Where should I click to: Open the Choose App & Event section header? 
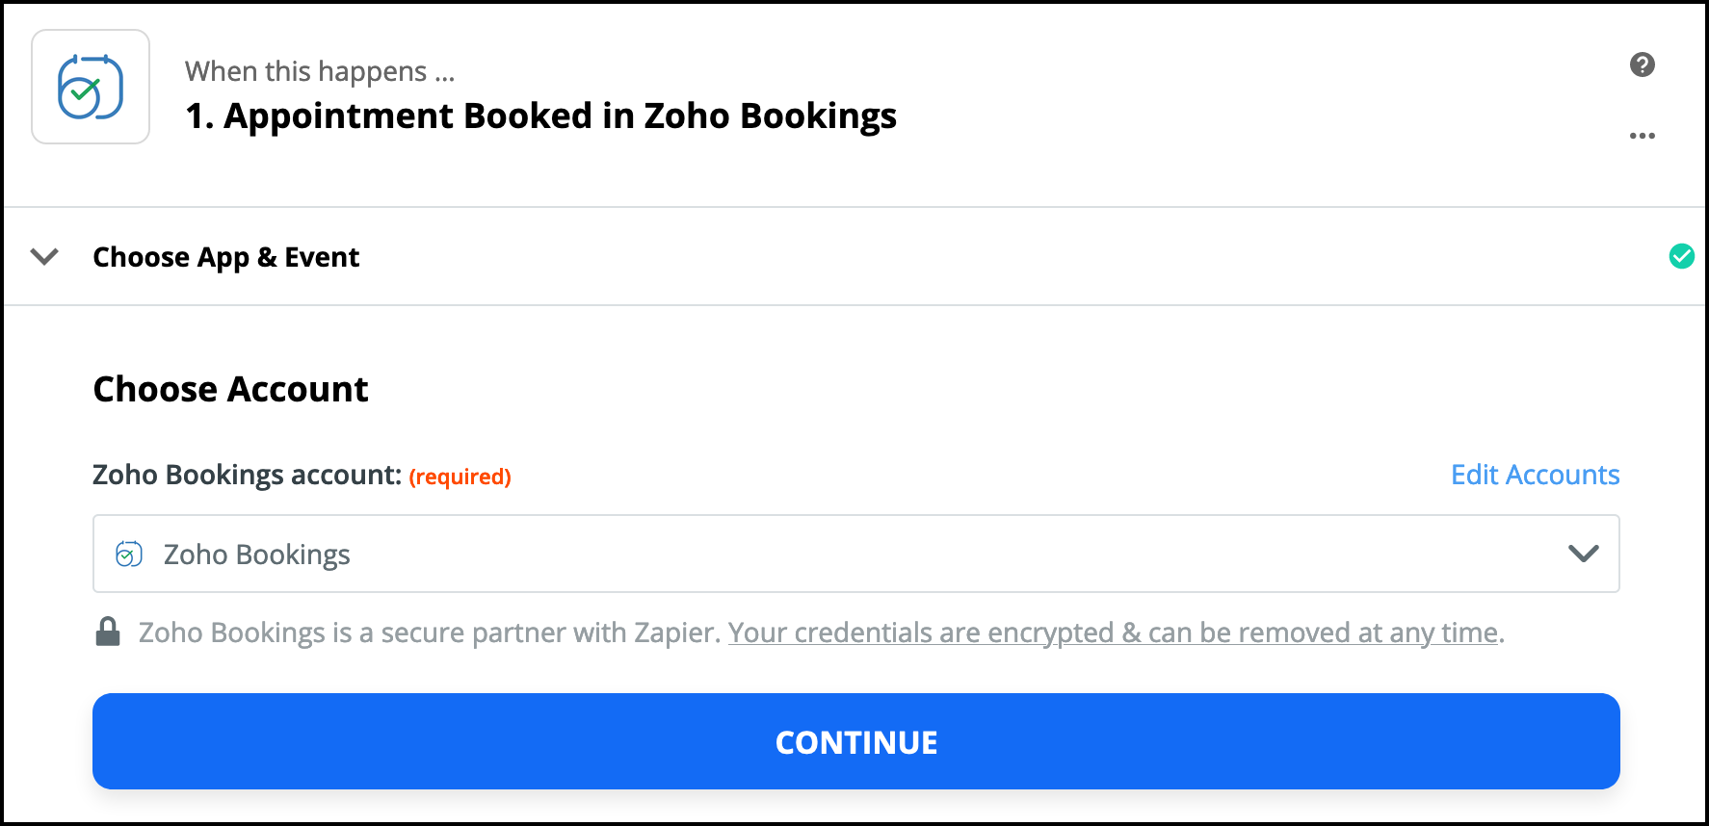coord(226,257)
